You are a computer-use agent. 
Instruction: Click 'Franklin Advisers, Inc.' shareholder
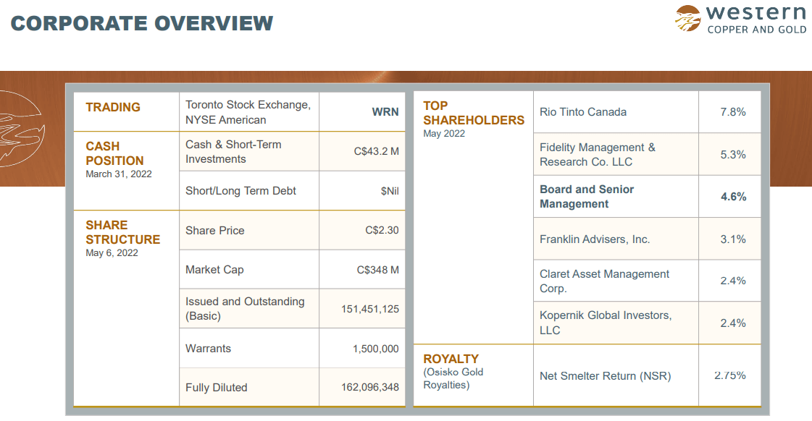point(595,239)
